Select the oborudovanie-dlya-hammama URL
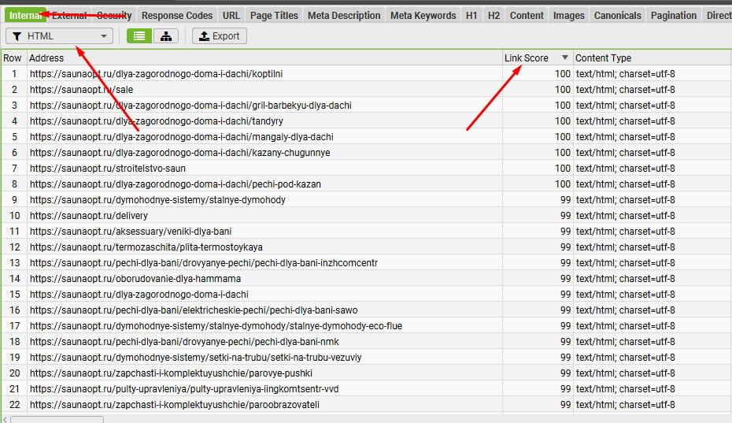The height and width of the screenshot is (423, 732). (x=135, y=279)
